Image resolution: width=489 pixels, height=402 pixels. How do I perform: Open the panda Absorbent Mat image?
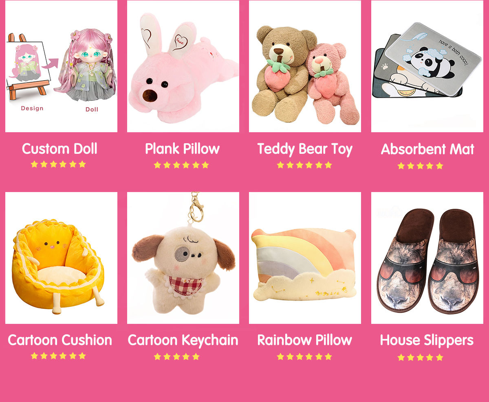point(427,66)
